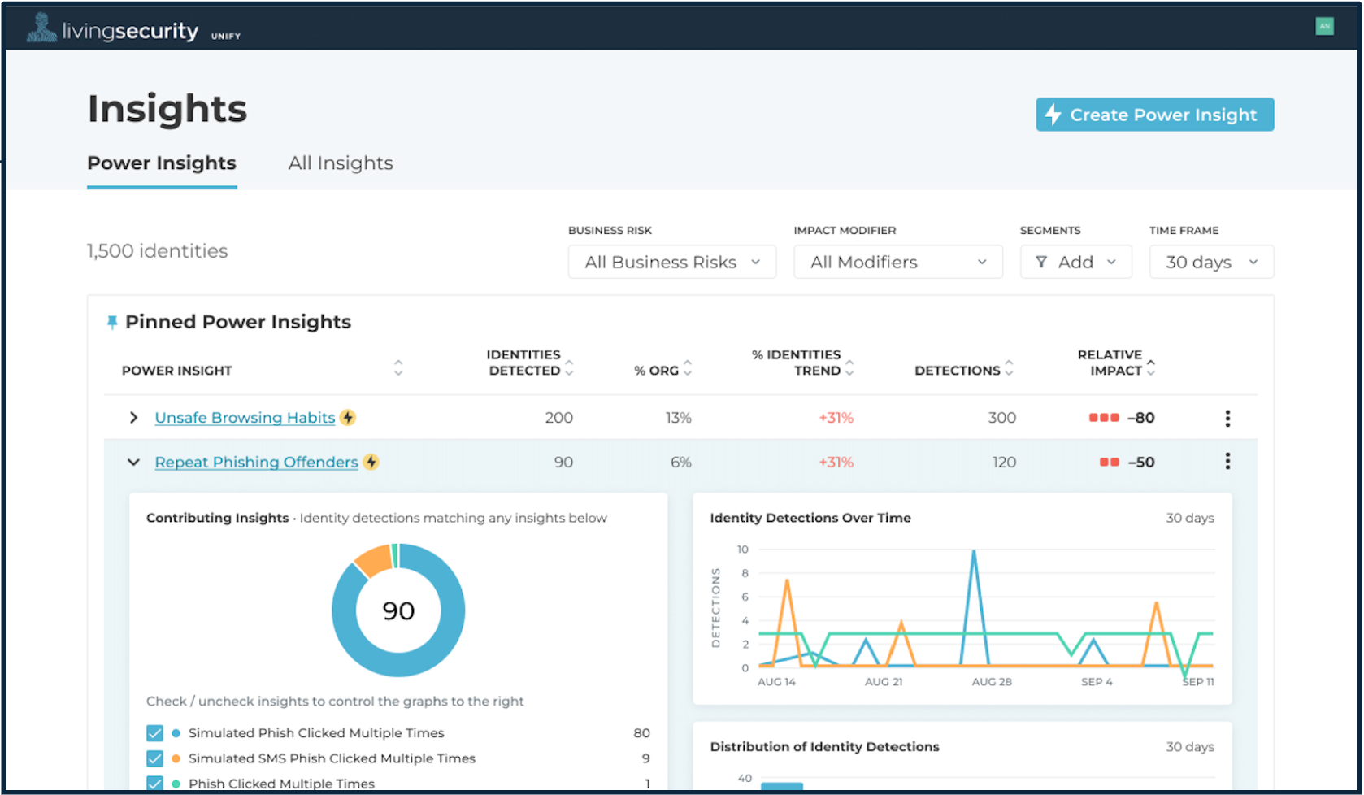Viewport: 1364px width, 795px height.
Task: Select the Power Insights tab
Action: coord(161,163)
